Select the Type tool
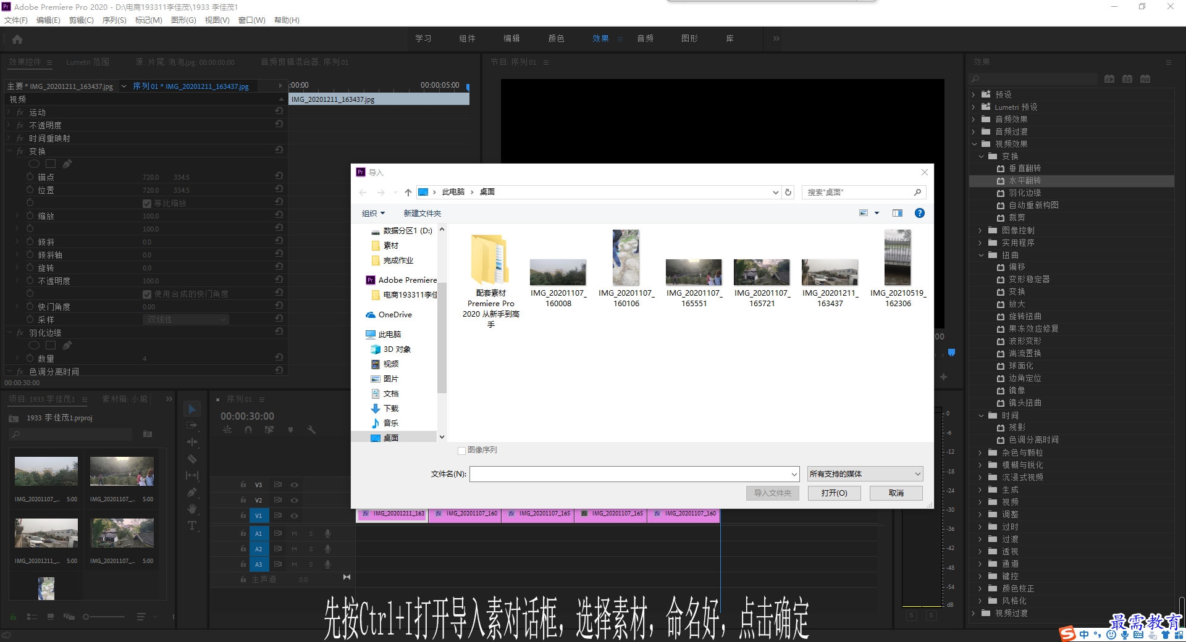Image resolution: width=1186 pixels, height=642 pixels. (x=192, y=525)
